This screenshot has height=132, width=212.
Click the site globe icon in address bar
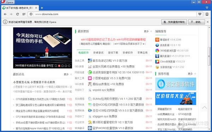point(31,14)
